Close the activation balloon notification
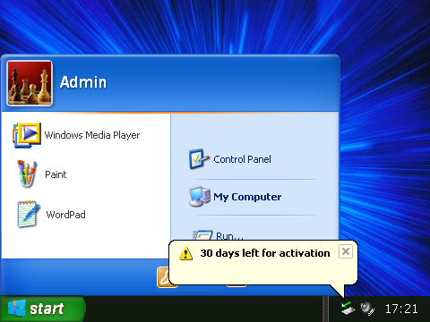The width and height of the screenshot is (430, 322). click(x=346, y=251)
